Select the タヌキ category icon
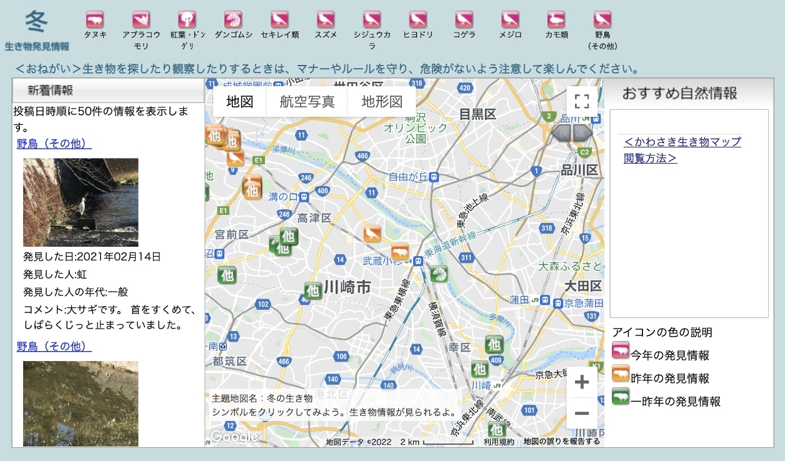785x461 pixels. tap(95, 19)
